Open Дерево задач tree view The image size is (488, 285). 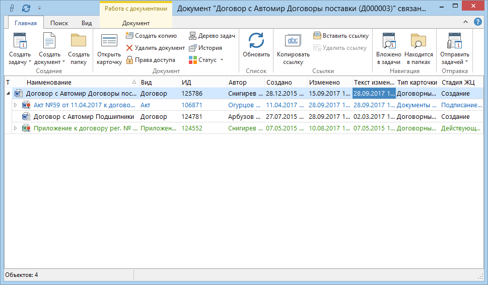click(212, 36)
